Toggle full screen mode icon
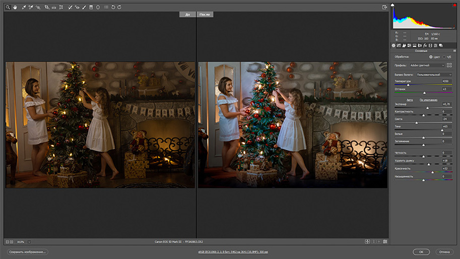Screen dimensions: 460x259 click(x=385, y=7)
